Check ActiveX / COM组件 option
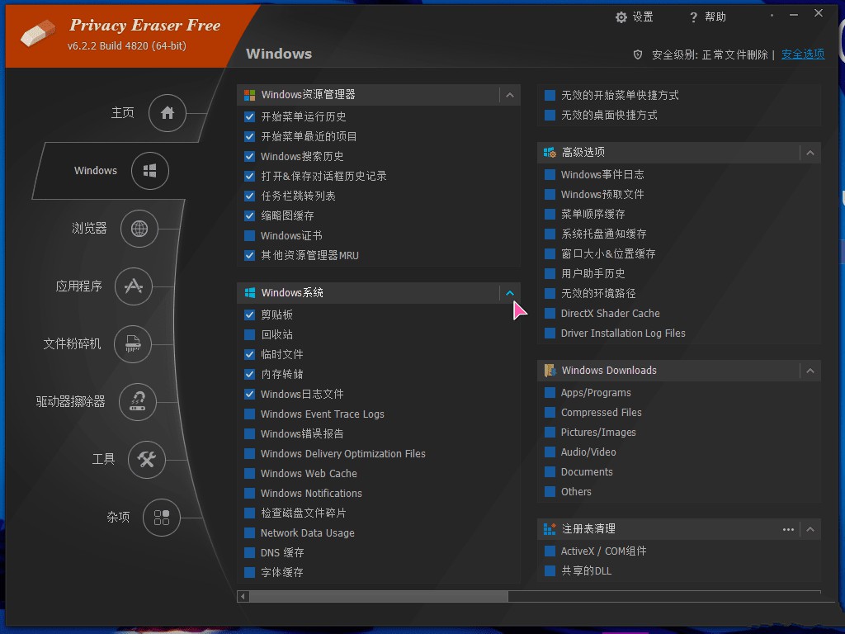 tap(550, 551)
